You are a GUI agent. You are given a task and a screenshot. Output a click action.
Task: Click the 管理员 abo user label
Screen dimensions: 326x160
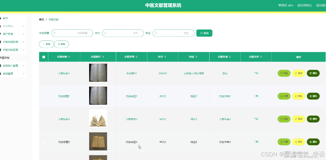[x=286, y=5]
